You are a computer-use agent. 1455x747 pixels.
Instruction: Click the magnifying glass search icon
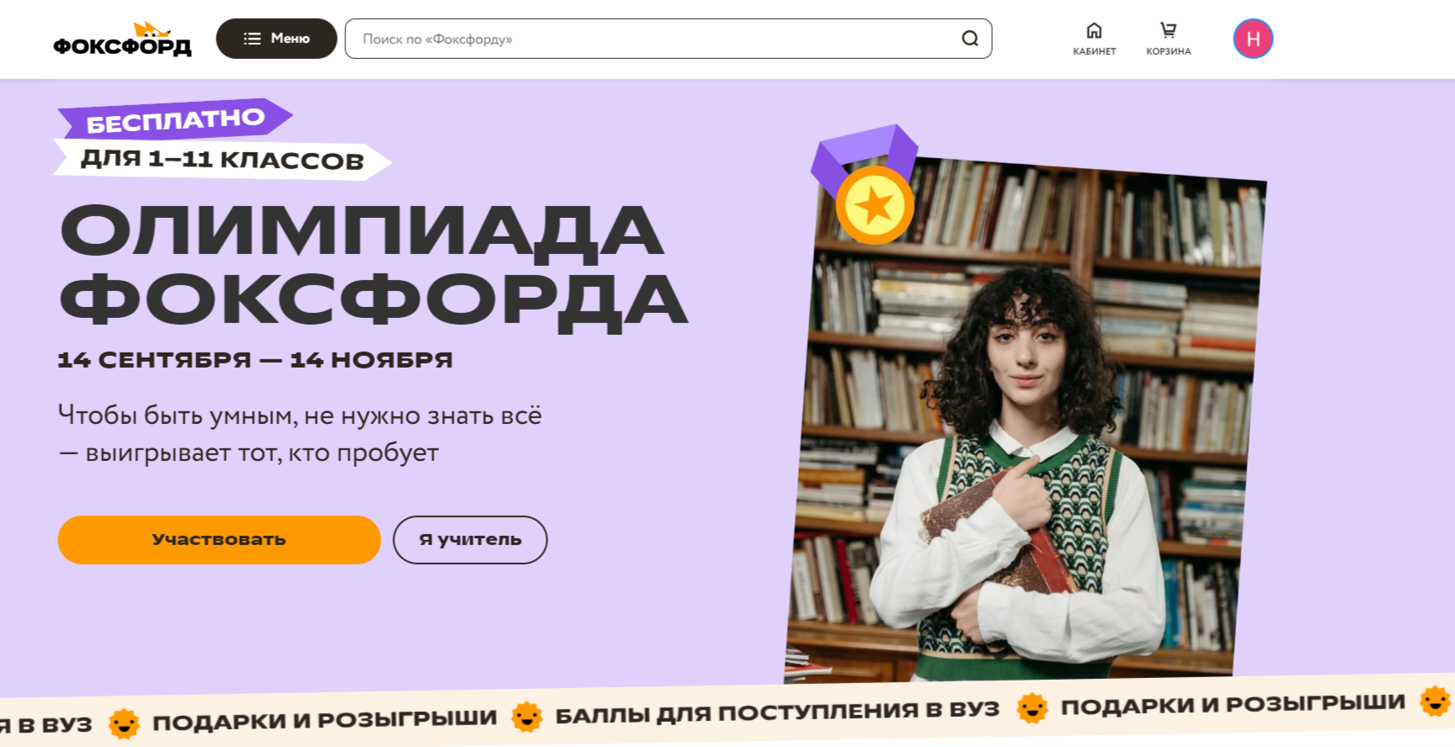(x=970, y=39)
